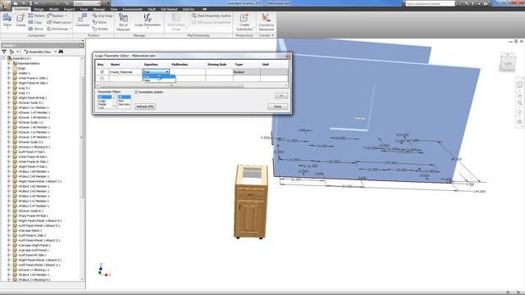Click the Refresh (F5) button

click(x=145, y=107)
